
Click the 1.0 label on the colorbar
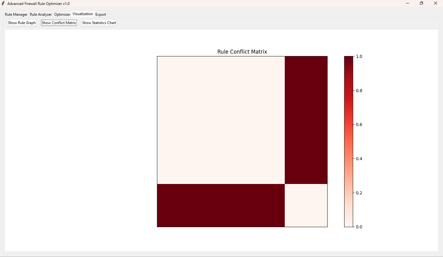click(x=359, y=56)
